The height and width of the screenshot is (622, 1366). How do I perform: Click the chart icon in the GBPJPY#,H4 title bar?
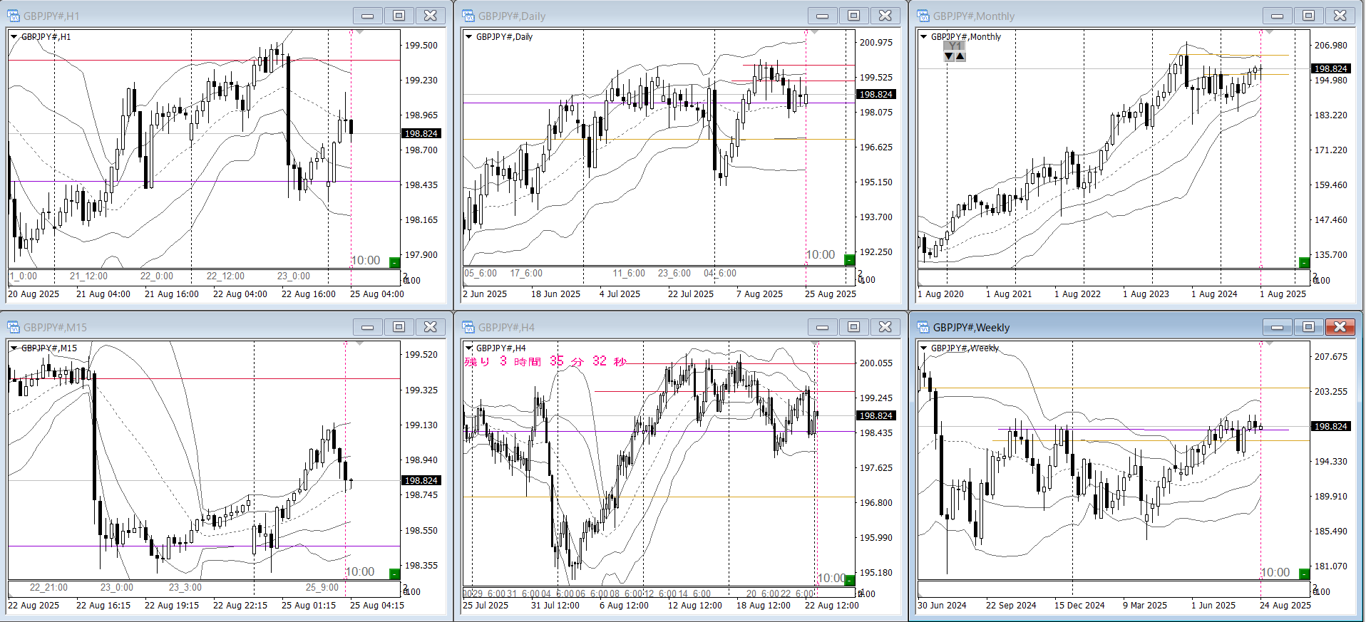[468, 327]
